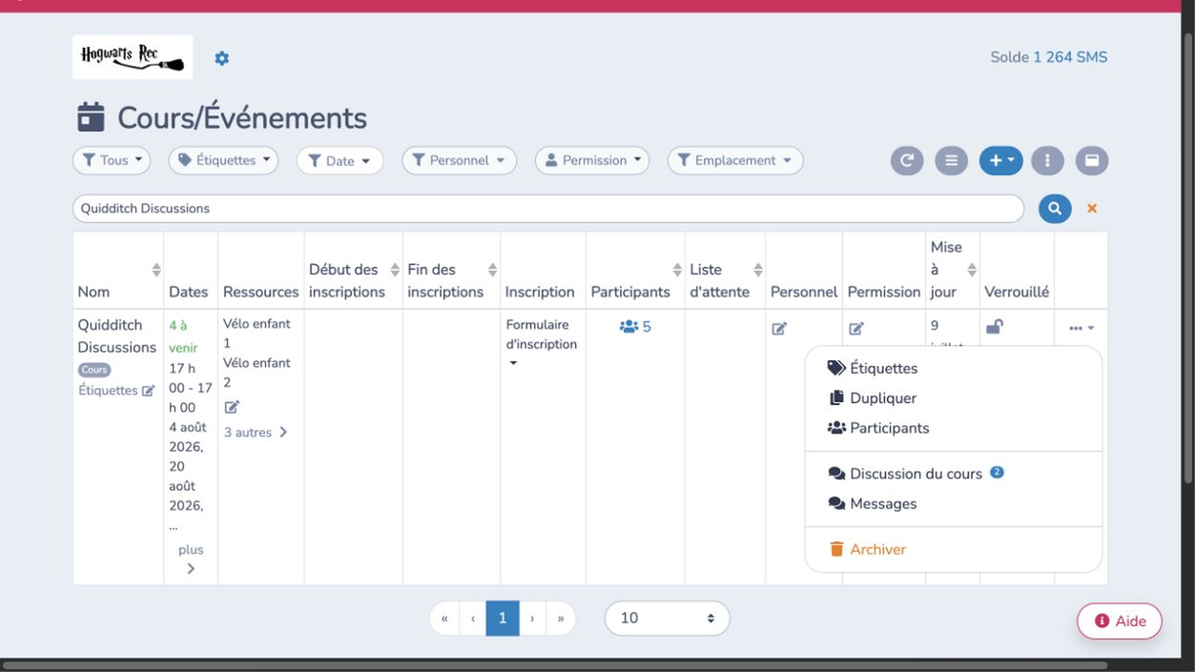Click the blue magnifier search button
This screenshot has width=1195, height=672.
(x=1055, y=208)
